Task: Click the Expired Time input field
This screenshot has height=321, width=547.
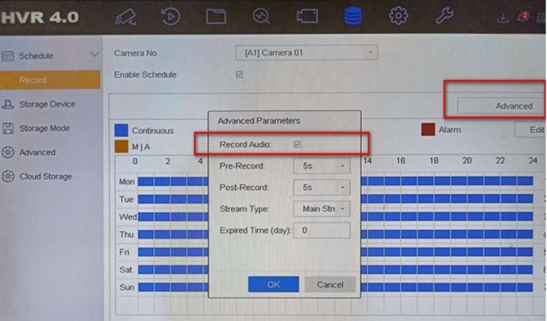Action: [x=321, y=230]
